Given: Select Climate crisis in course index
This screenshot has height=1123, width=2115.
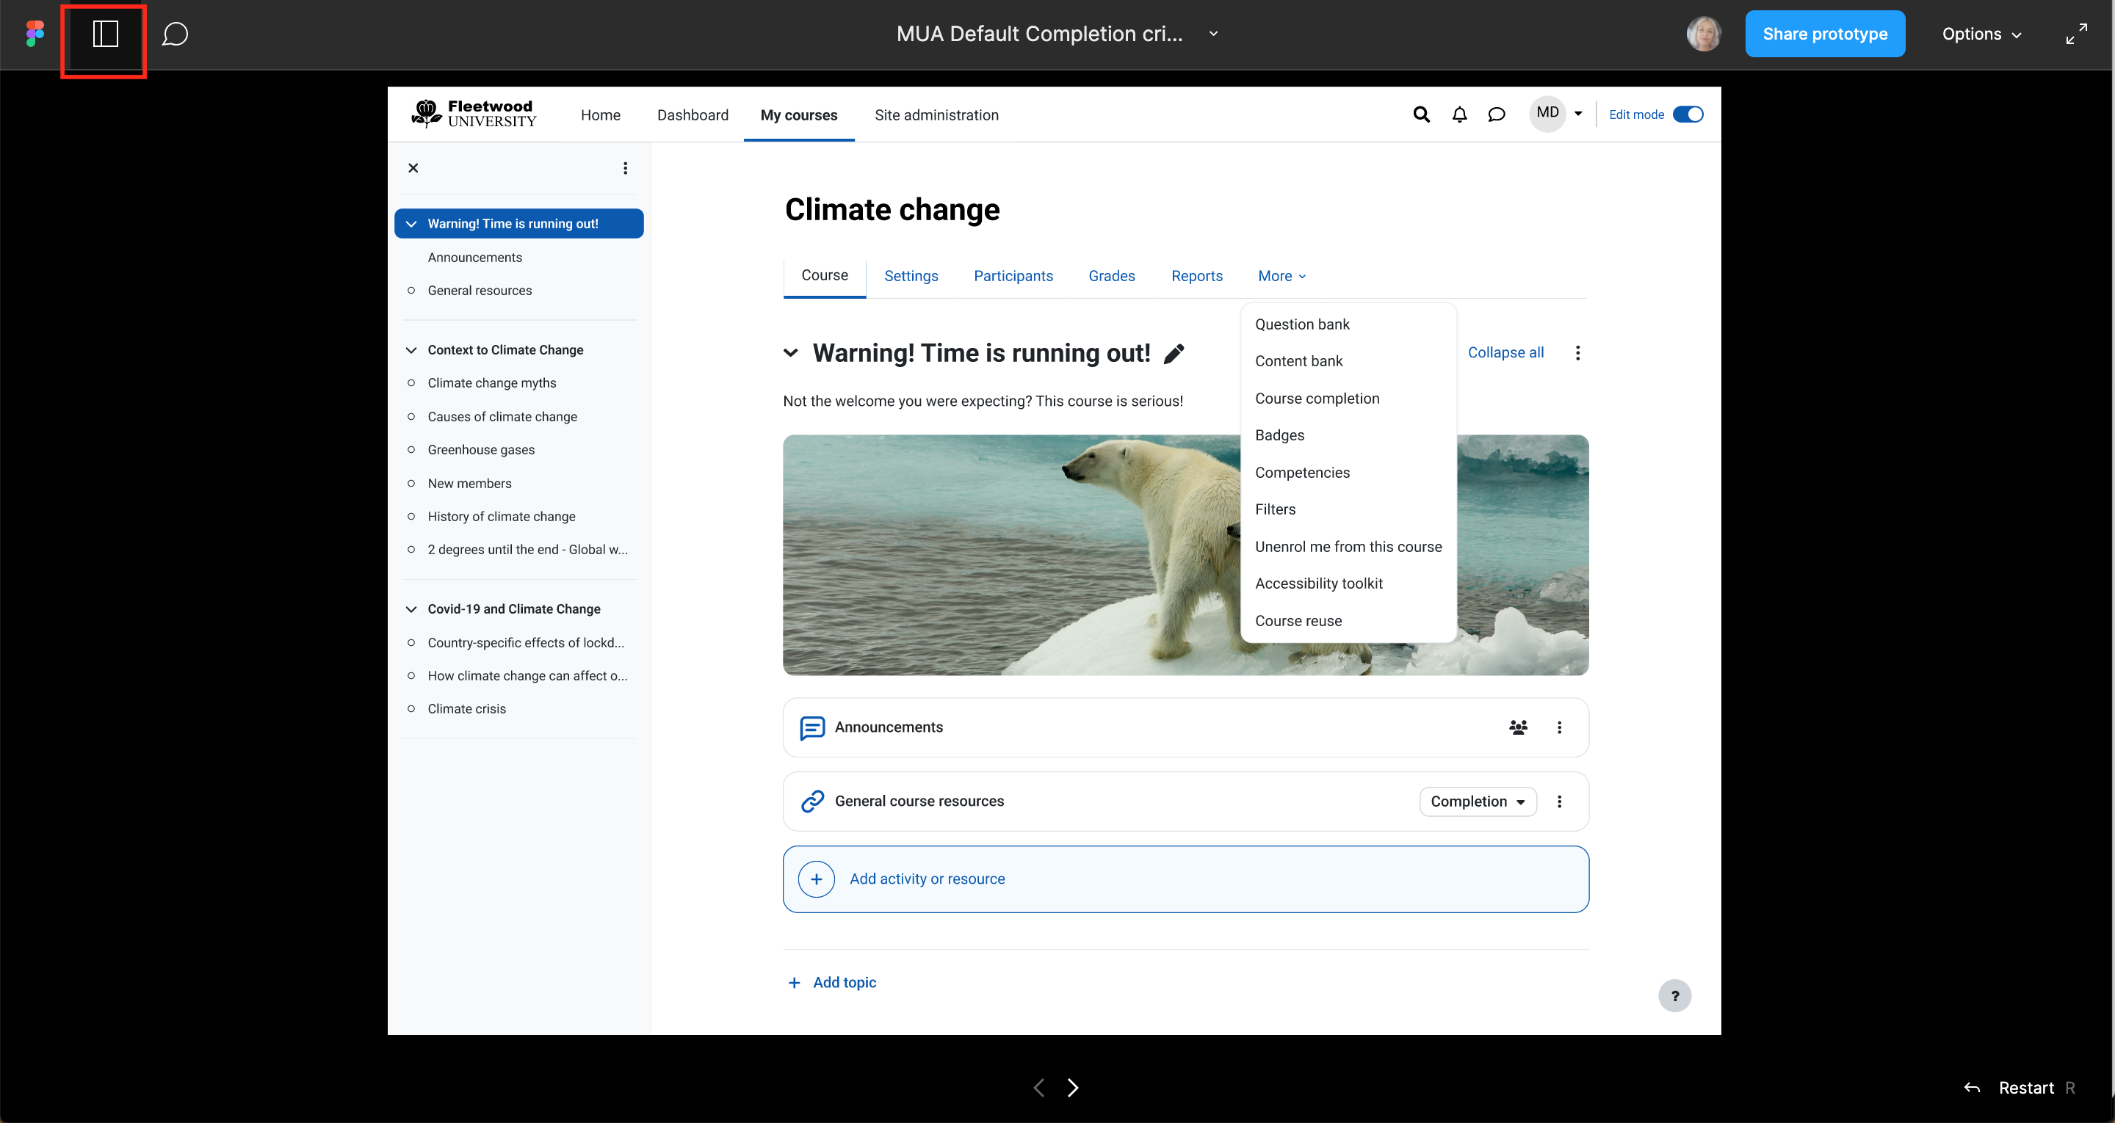Looking at the screenshot, I should pyautogui.click(x=466, y=708).
